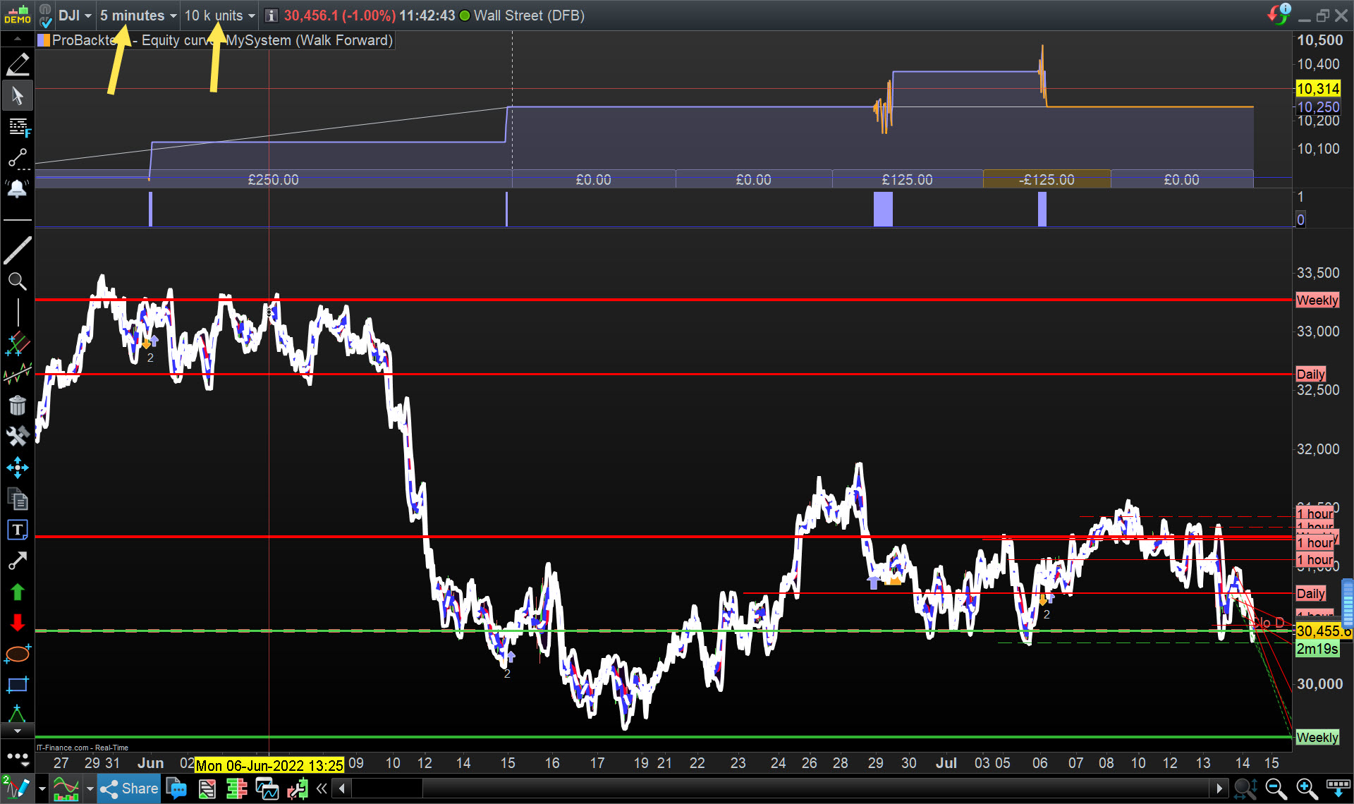This screenshot has width=1354, height=804.
Task: Select the magnifier zoom tool
Action: (x=17, y=281)
